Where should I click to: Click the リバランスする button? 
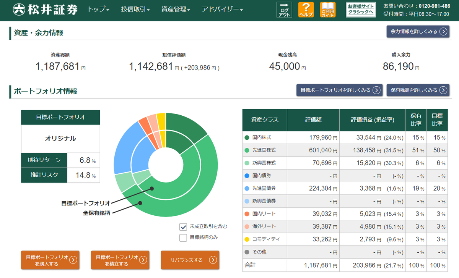[190, 260]
